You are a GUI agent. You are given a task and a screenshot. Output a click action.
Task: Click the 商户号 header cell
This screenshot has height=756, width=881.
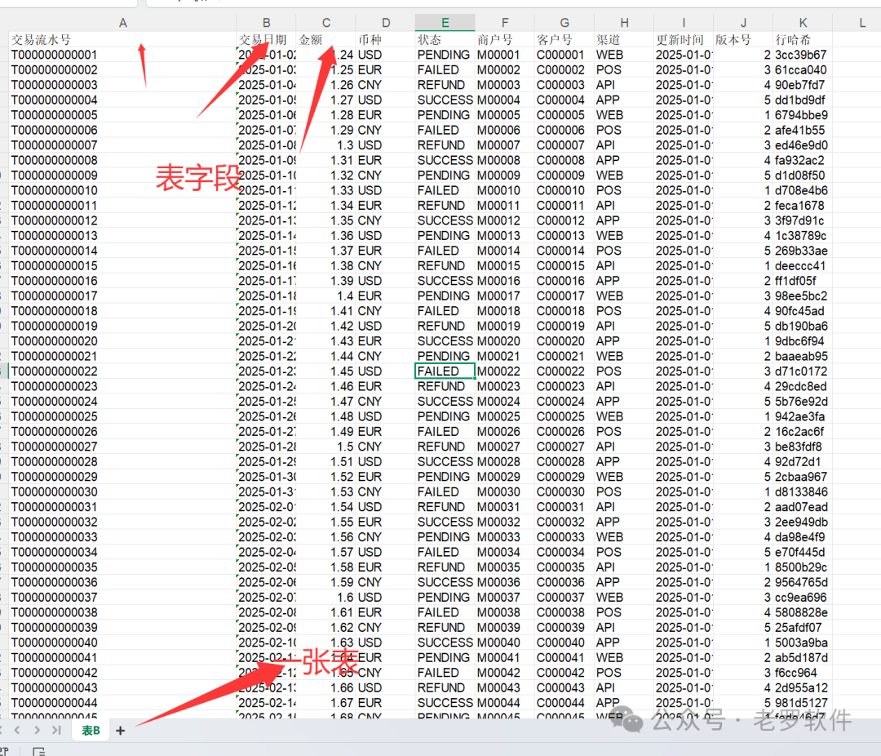click(x=505, y=39)
